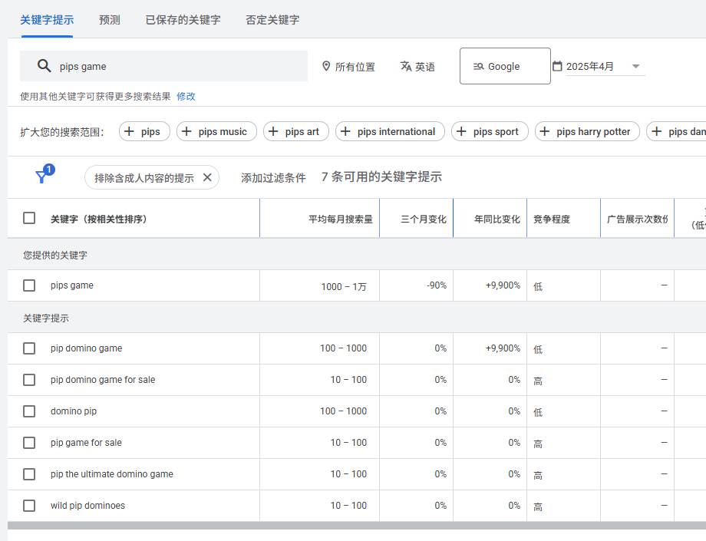
Task: Sort by 平均每月搜索量 column header
Action: tap(341, 219)
